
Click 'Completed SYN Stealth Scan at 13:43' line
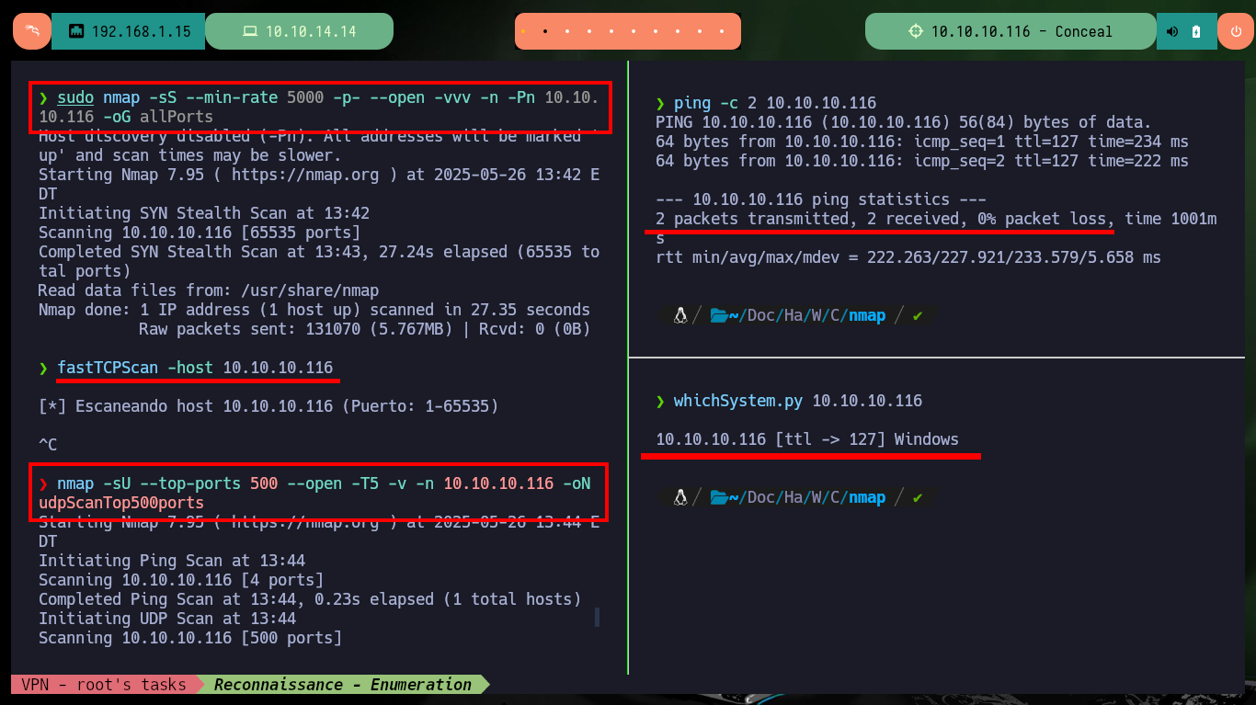(319, 261)
